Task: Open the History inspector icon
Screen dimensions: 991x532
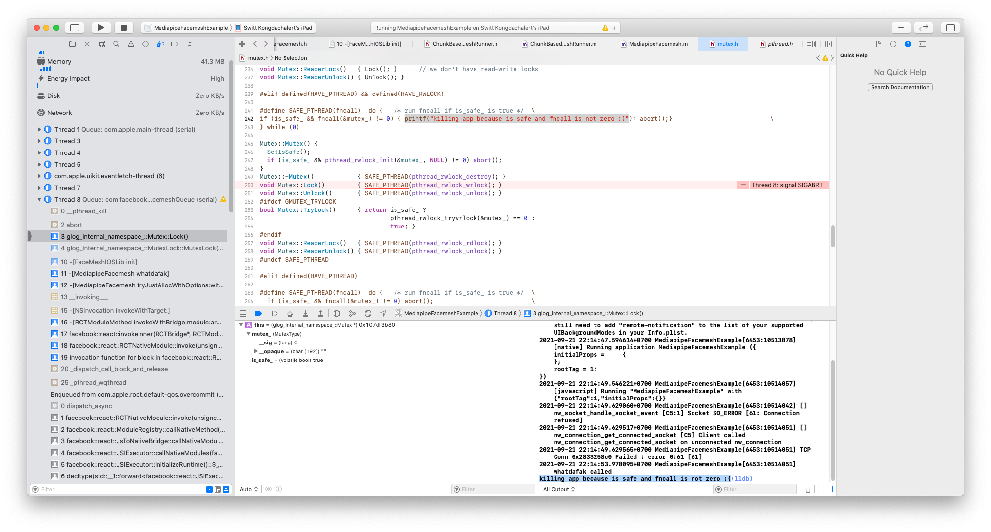Action: pyautogui.click(x=893, y=44)
